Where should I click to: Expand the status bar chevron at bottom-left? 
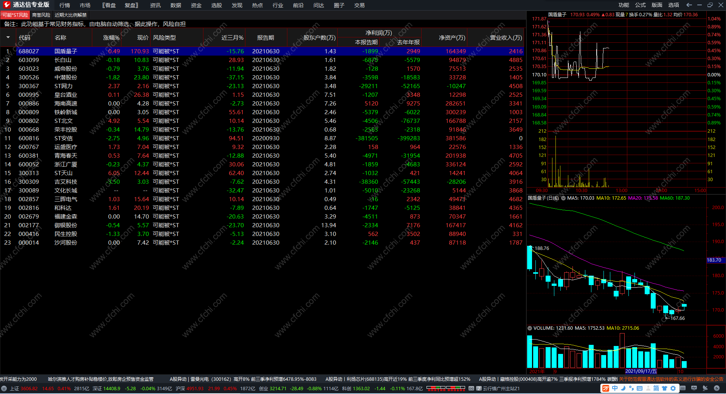[x=4, y=388]
